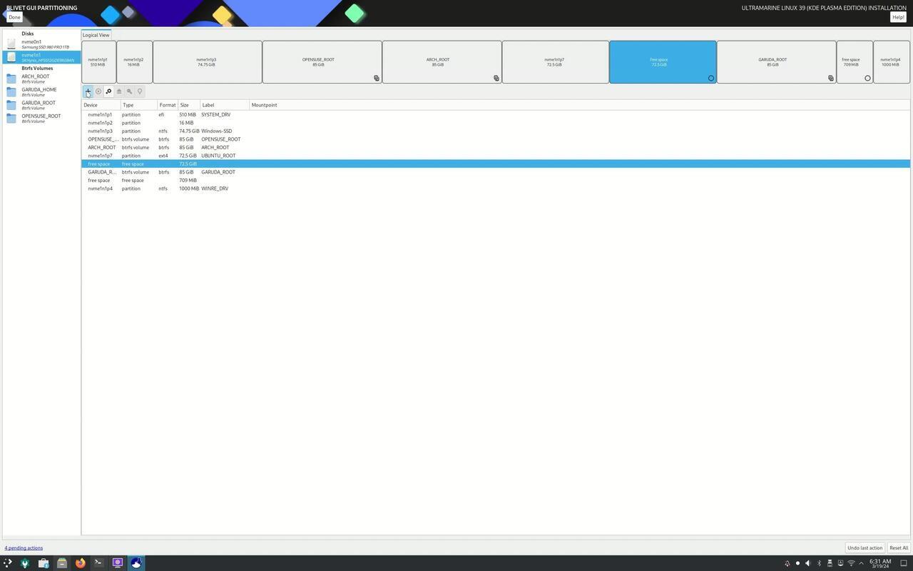Viewport: 913px width, 571px height.
Task: Open the Firefox icon in taskbar
Action: point(80,563)
